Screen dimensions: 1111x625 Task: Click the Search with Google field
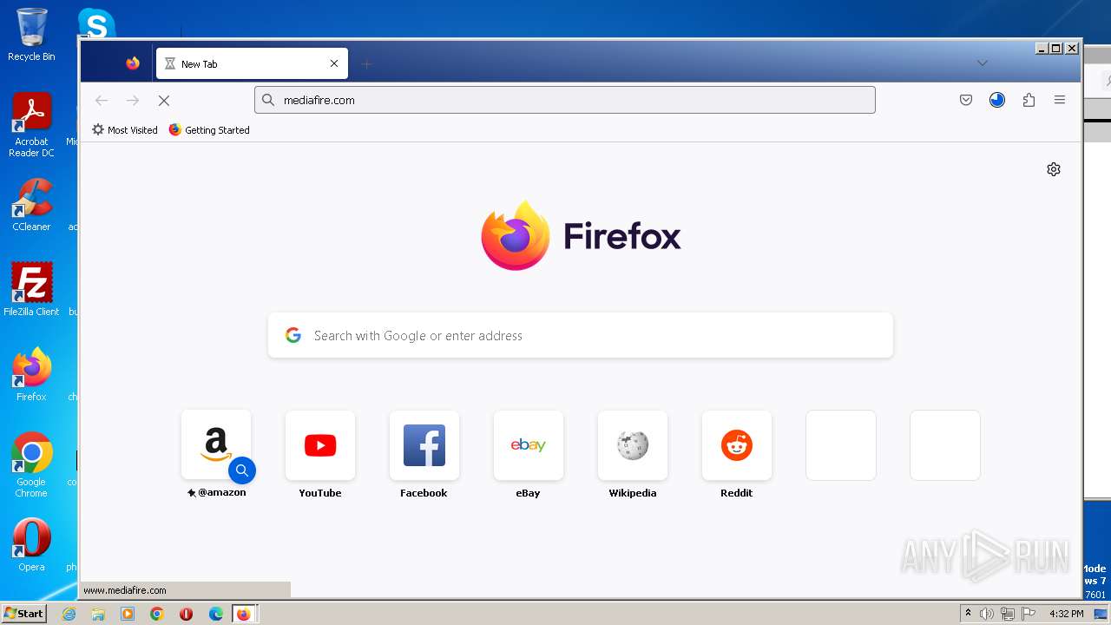click(580, 335)
